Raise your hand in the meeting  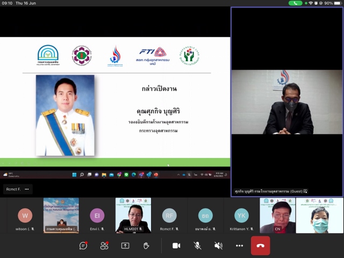[146, 246]
